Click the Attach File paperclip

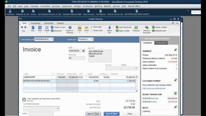[x=109, y=30]
